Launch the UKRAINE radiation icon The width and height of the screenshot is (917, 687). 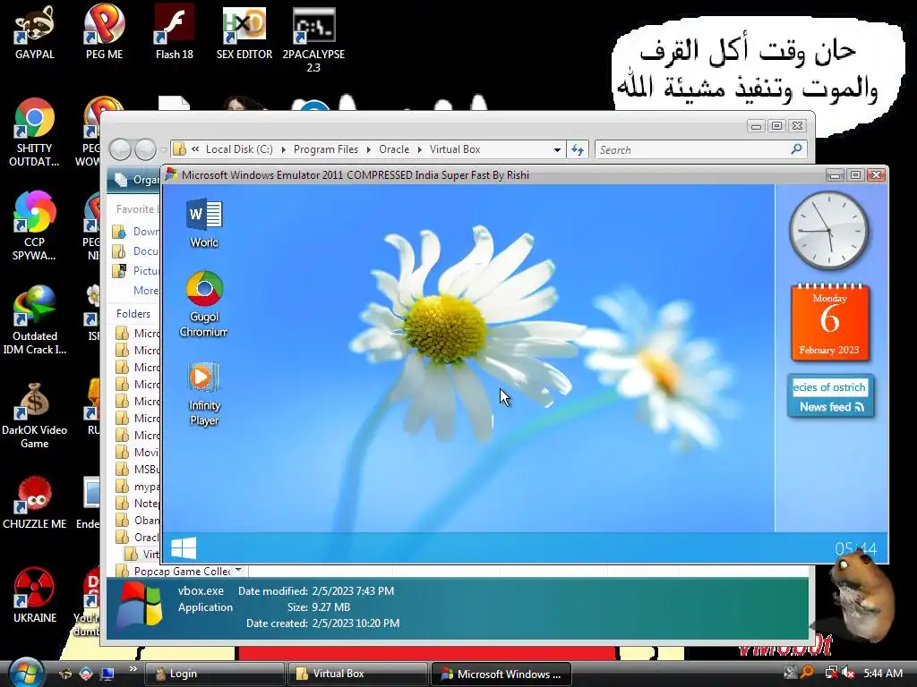[x=35, y=596]
